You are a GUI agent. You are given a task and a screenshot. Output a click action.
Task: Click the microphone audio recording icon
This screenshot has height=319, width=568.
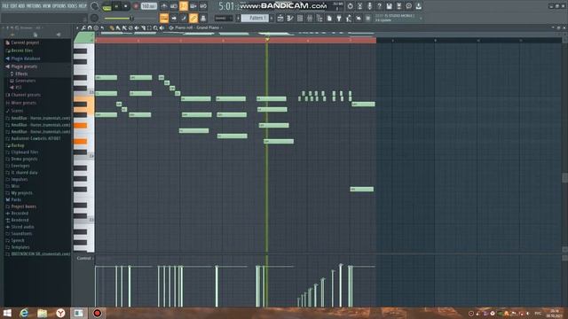pyautogui.click(x=369, y=6)
